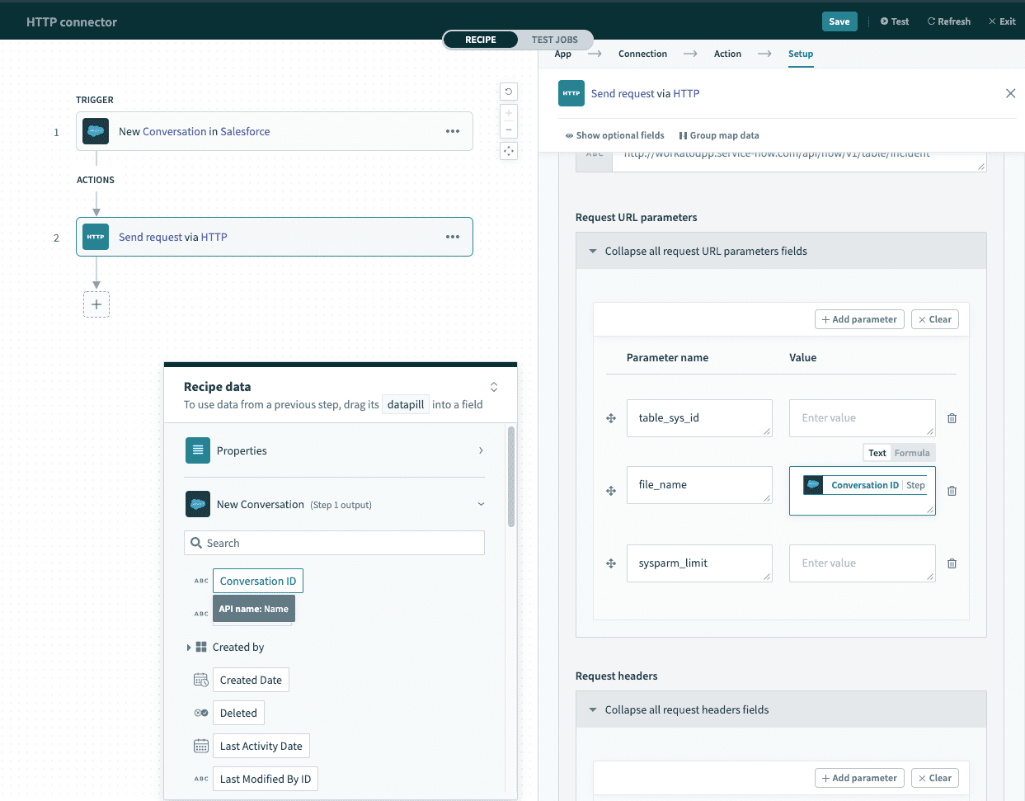This screenshot has width=1025, height=801.
Task: Collapse the New Conversation step output
Action: pyautogui.click(x=481, y=504)
